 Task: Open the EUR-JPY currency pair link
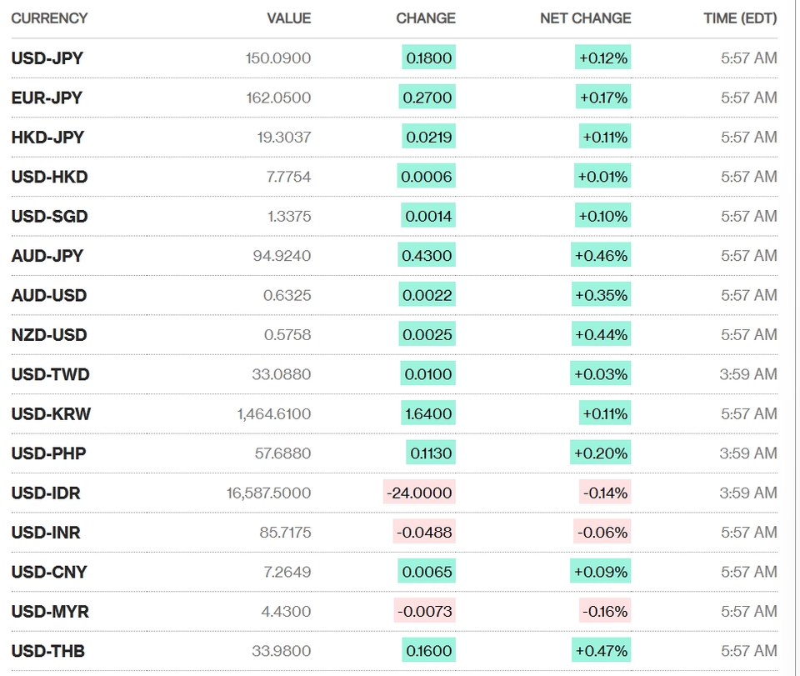tap(47, 98)
